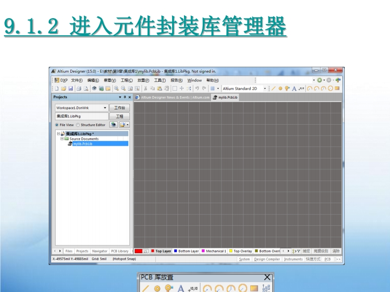Click the Open file folder icon

(63, 88)
